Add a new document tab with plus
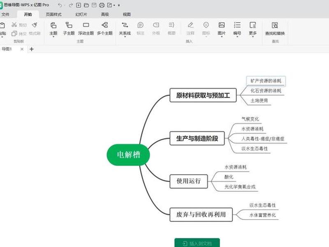The height and width of the screenshot is (247, 329). [32, 49]
